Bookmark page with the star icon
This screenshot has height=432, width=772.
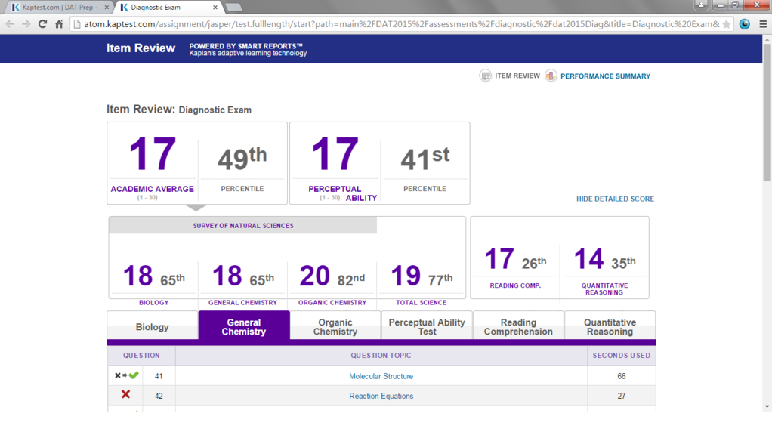click(x=727, y=24)
